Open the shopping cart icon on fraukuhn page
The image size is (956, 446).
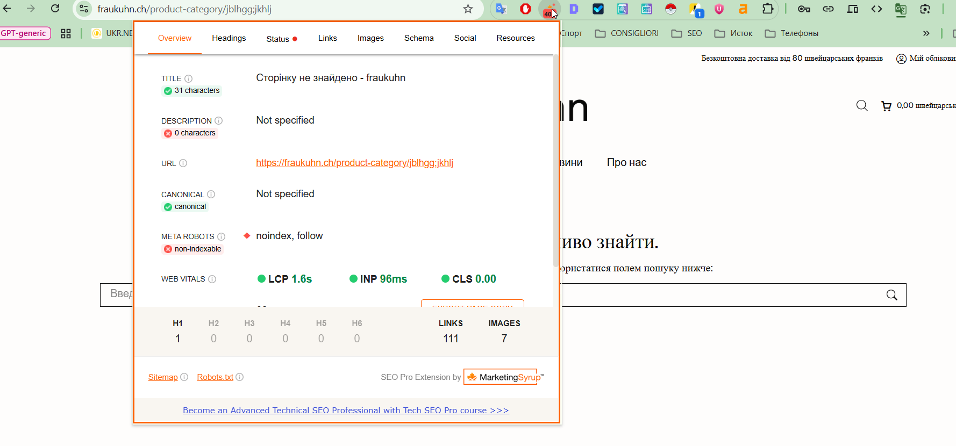pos(886,106)
